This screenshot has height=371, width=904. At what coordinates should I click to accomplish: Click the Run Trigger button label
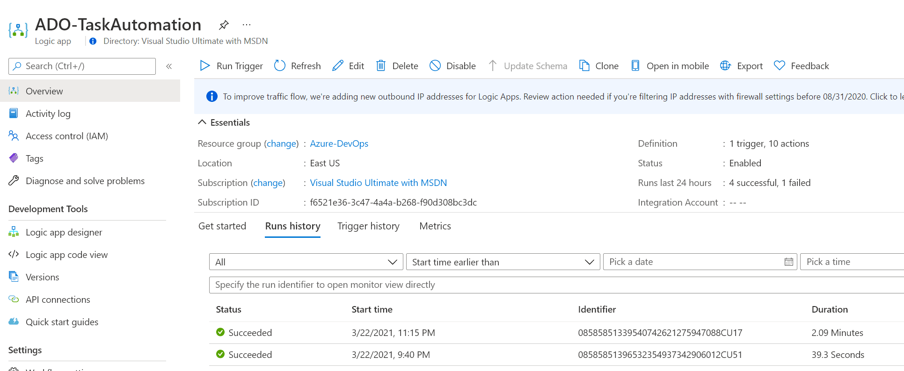click(x=240, y=66)
